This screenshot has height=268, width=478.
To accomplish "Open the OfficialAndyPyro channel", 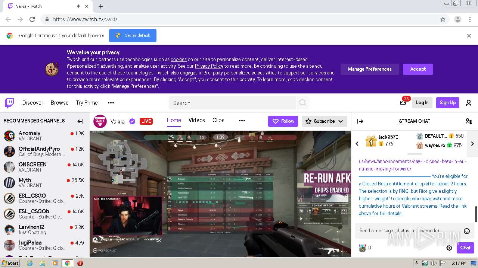I will [44, 151].
